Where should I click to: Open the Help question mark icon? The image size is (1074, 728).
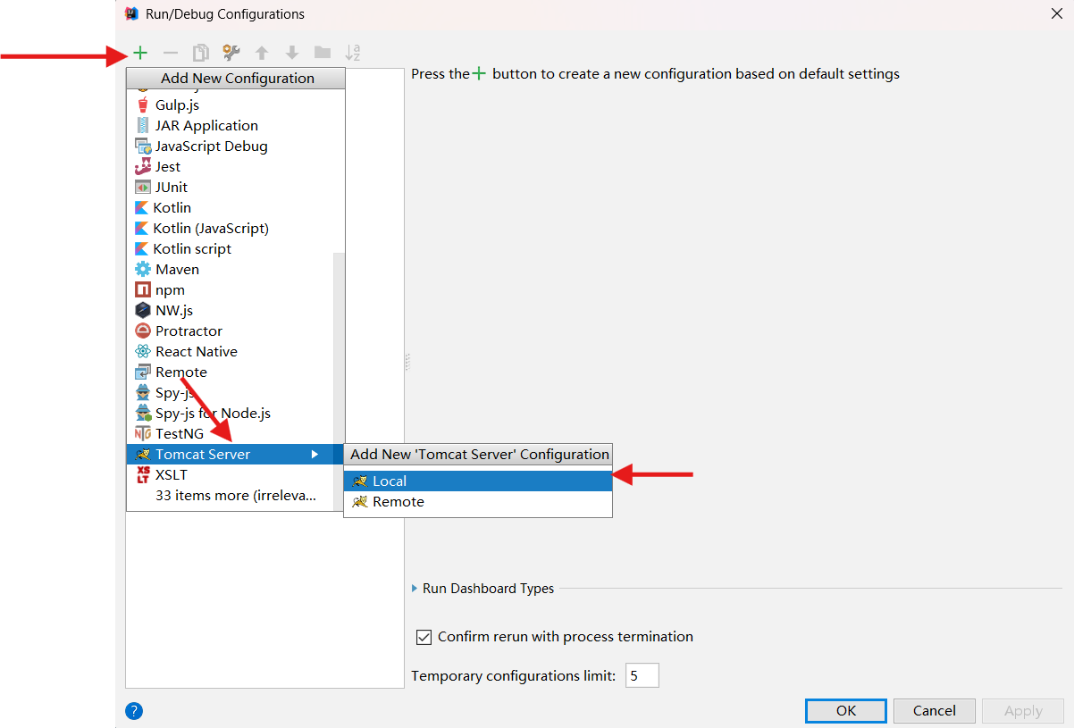(134, 711)
